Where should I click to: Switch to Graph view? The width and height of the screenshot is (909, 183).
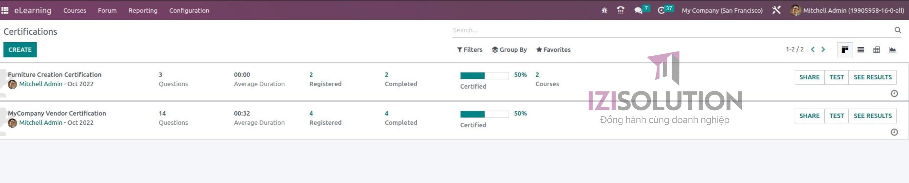[892, 50]
